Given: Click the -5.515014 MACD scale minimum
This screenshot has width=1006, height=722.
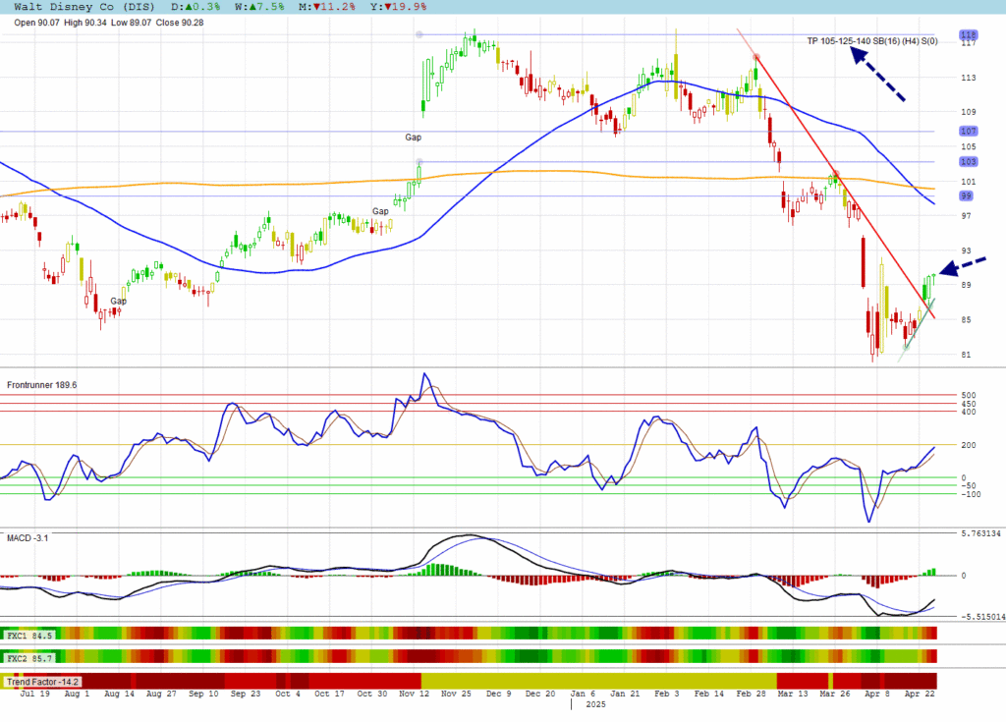Looking at the screenshot, I should tap(982, 617).
